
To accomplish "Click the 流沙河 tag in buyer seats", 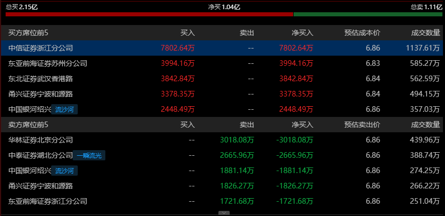I will pos(64,109).
